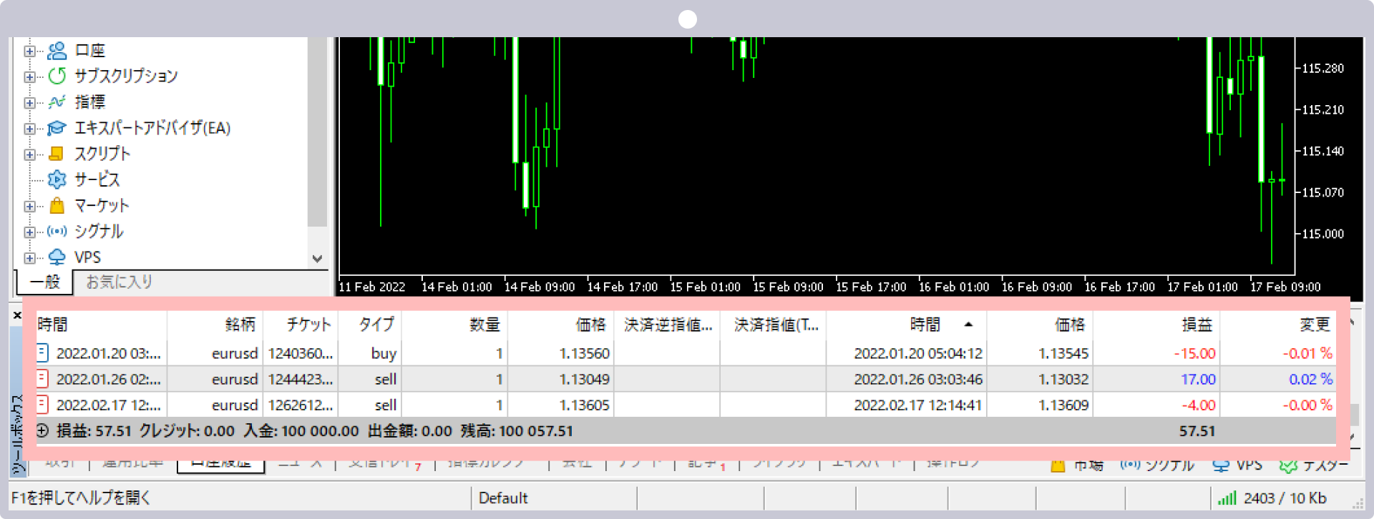The width and height of the screenshot is (1374, 519).
Task: Click the yellow スクリプト scroll icon
Action: pyautogui.click(x=57, y=154)
